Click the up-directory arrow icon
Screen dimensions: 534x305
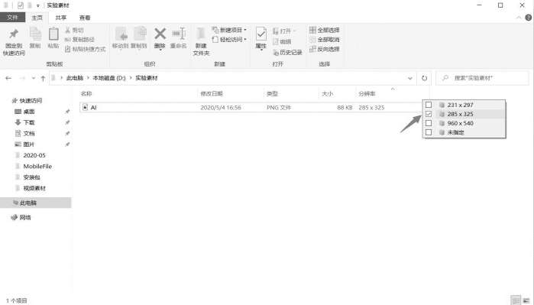pyautogui.click(x=43, y=79)
